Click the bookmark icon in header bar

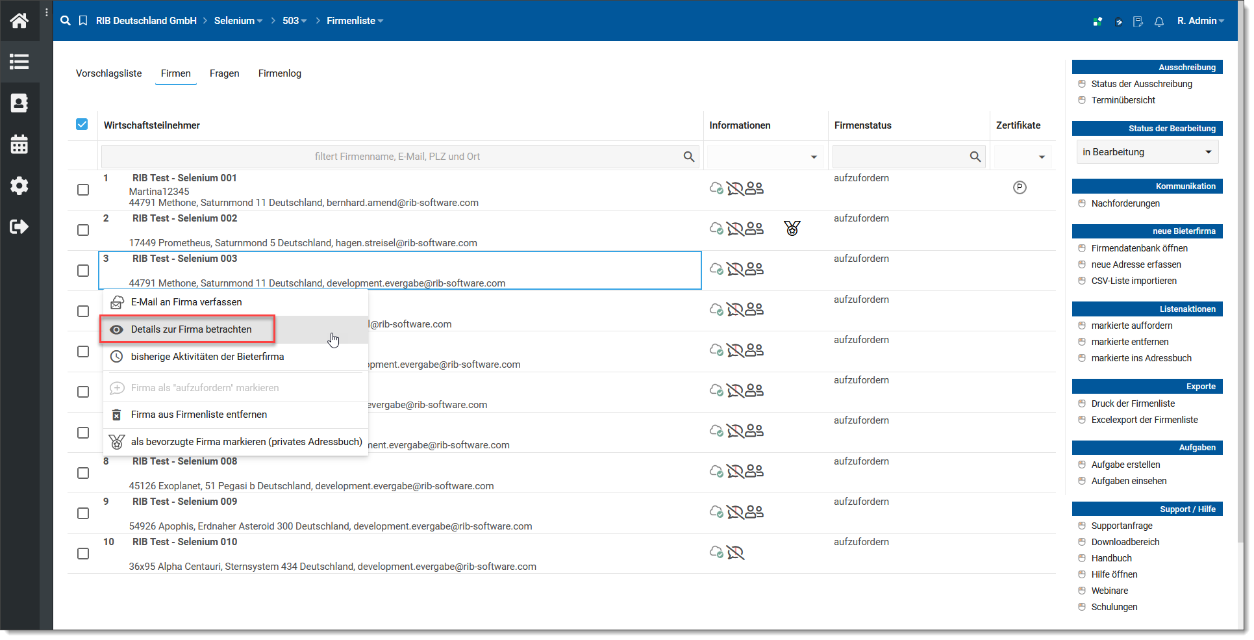tap(83, 21)
